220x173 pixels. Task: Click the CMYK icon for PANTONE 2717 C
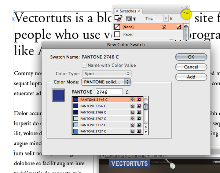139,125
